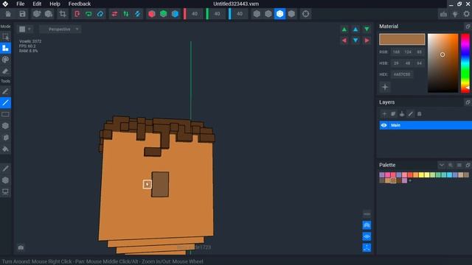Click the red flip icon in toolbar
This screenshot has height=265, width=472.
point(77,14)
